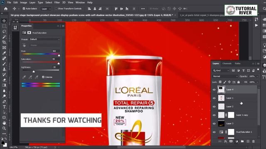Select the Path Selection tool

click(4, 112)
